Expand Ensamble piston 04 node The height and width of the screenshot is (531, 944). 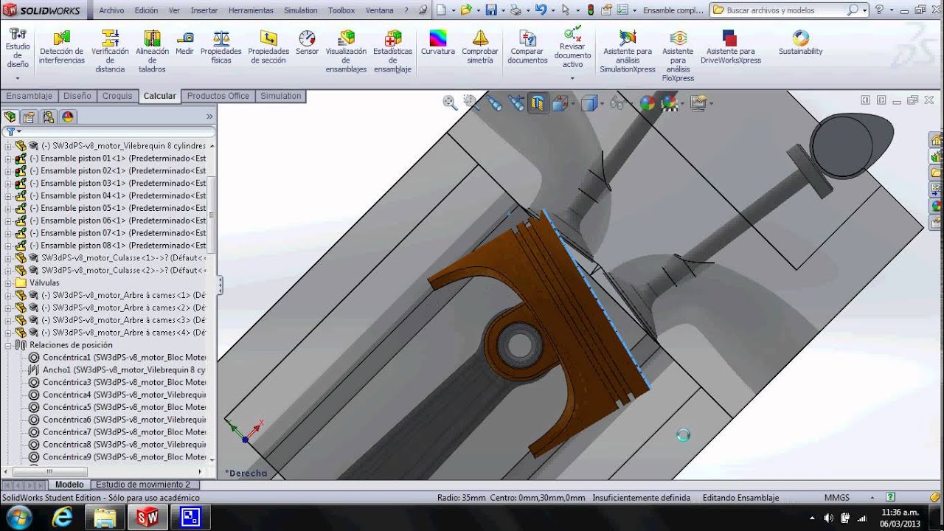pyautogui.click(x=8, y=195)
